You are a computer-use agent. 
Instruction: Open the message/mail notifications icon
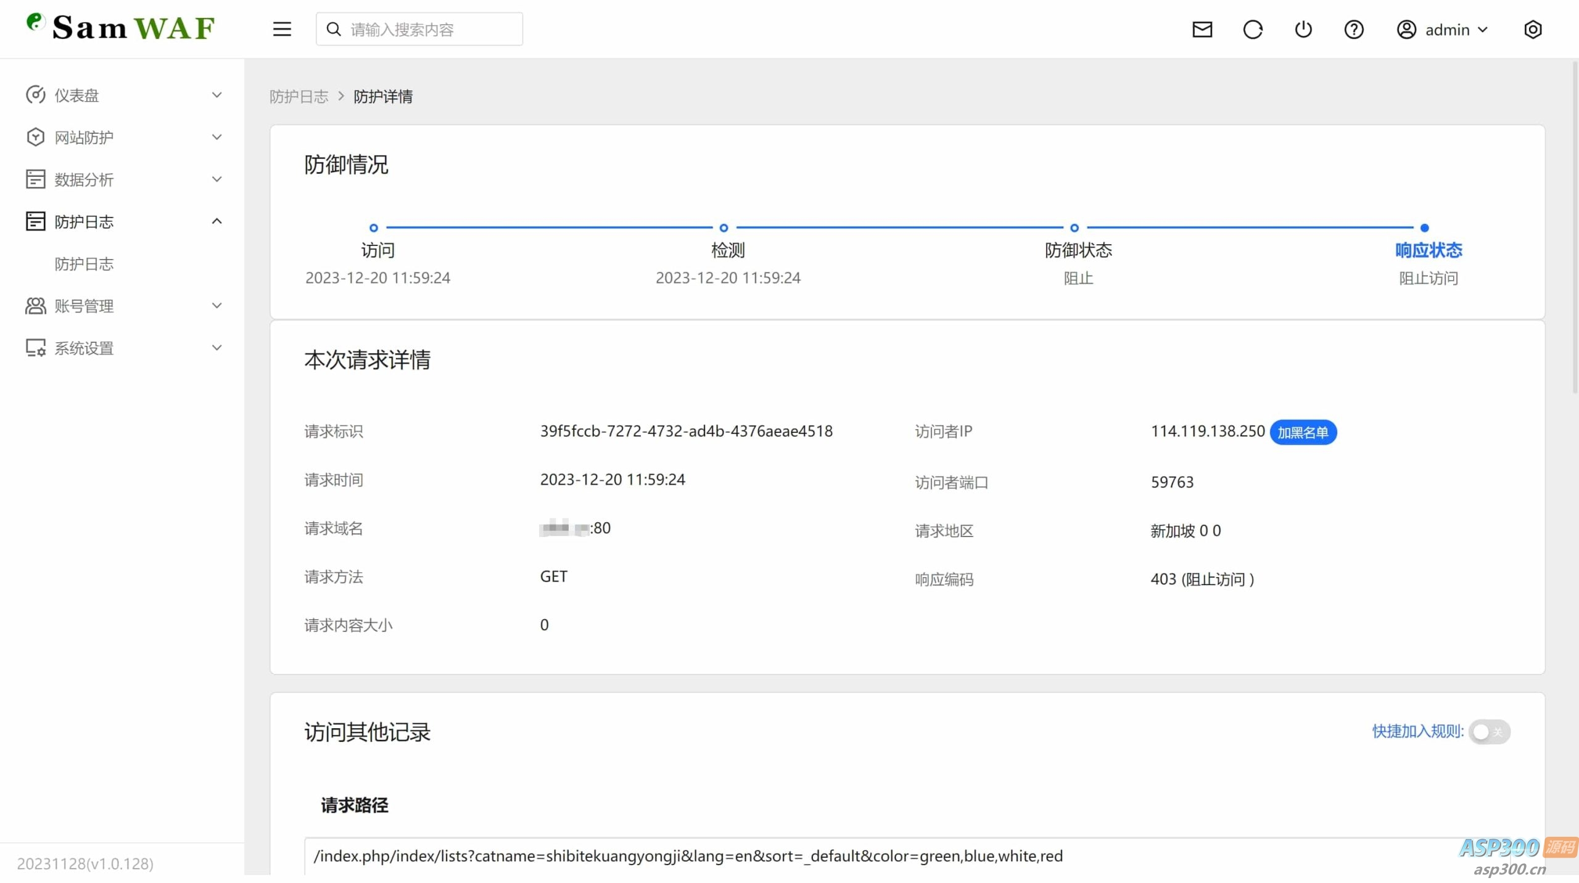click(1203, 29)
